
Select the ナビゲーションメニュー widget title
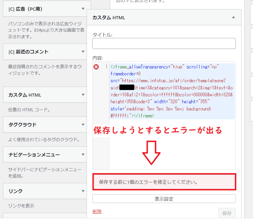(x=34, y=155)
